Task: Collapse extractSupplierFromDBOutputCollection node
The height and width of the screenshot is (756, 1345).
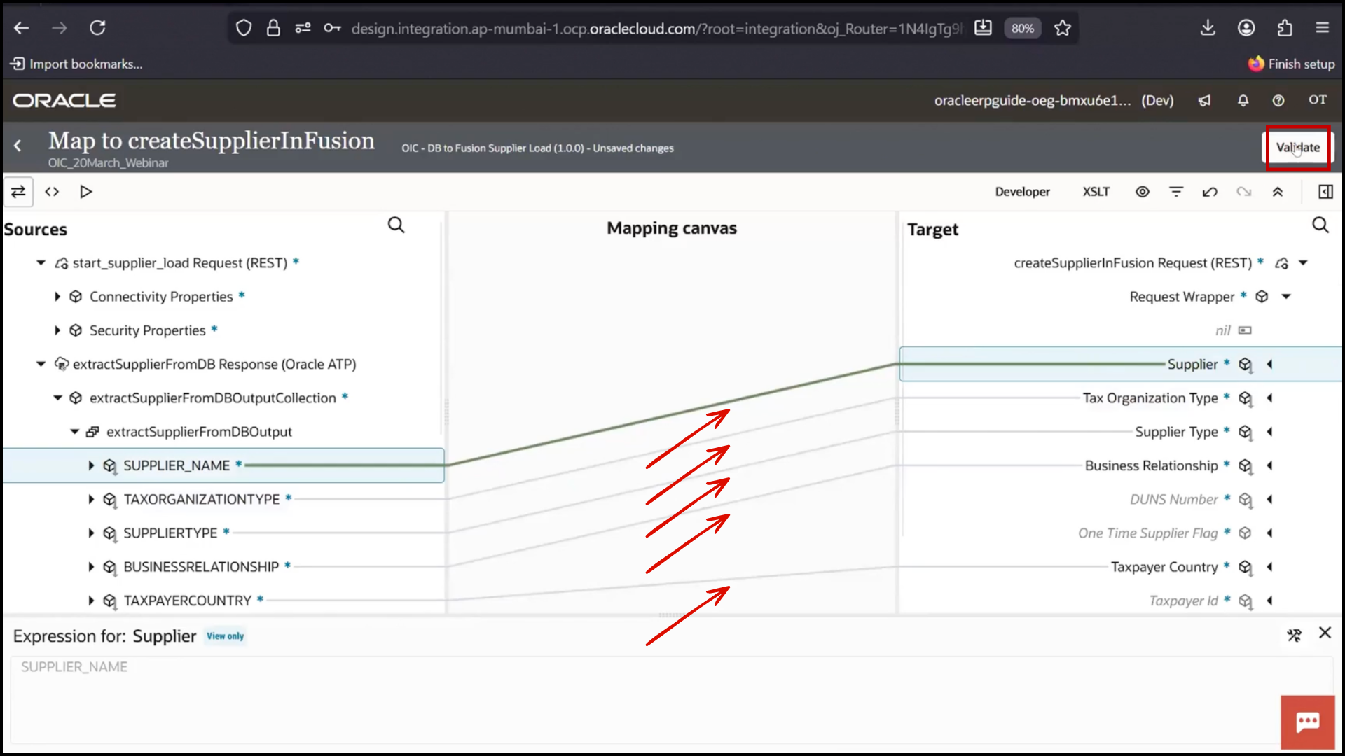Action: [x=57, y=398]
